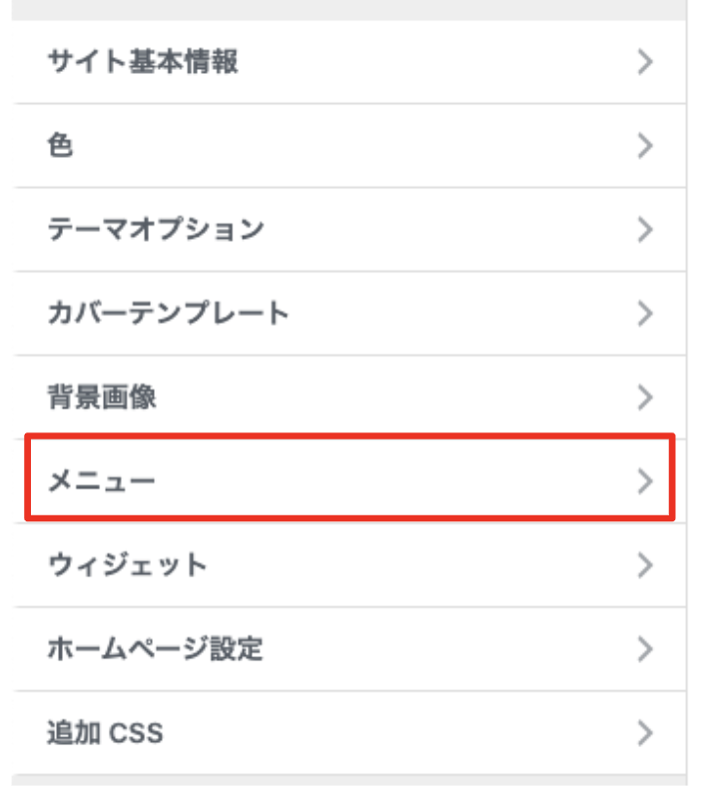Open the 色 section

click(61, 147)
